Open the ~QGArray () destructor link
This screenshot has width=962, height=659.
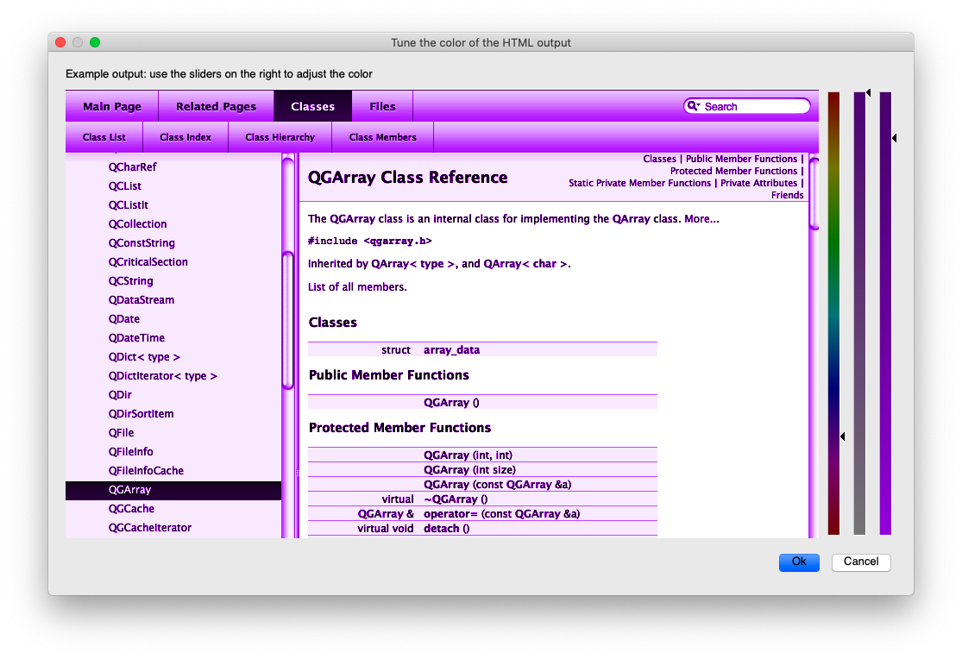point(456,499)
